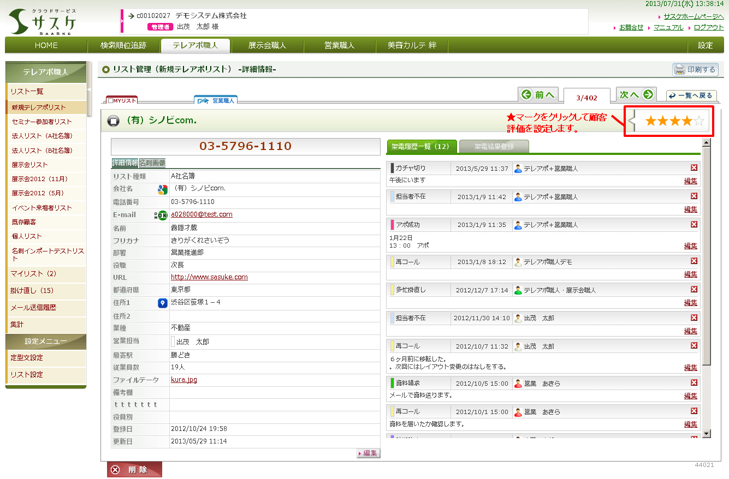Open the blue map pin next to 住所1
This screenshot has width=729, height=479.
pyautogui.click(x=162, y=303)
